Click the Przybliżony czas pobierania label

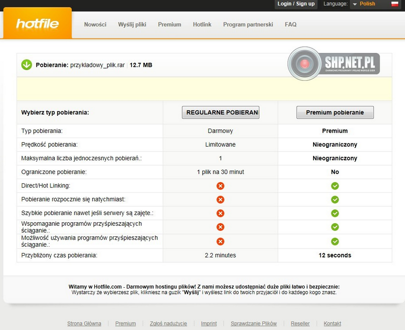pos(59,255)
